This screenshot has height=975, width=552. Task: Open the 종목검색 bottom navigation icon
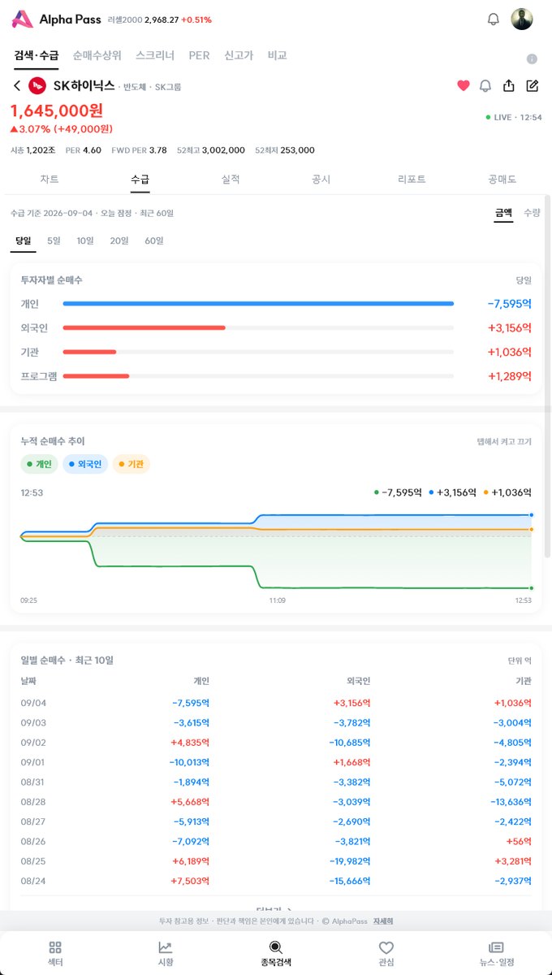(276, 953)
